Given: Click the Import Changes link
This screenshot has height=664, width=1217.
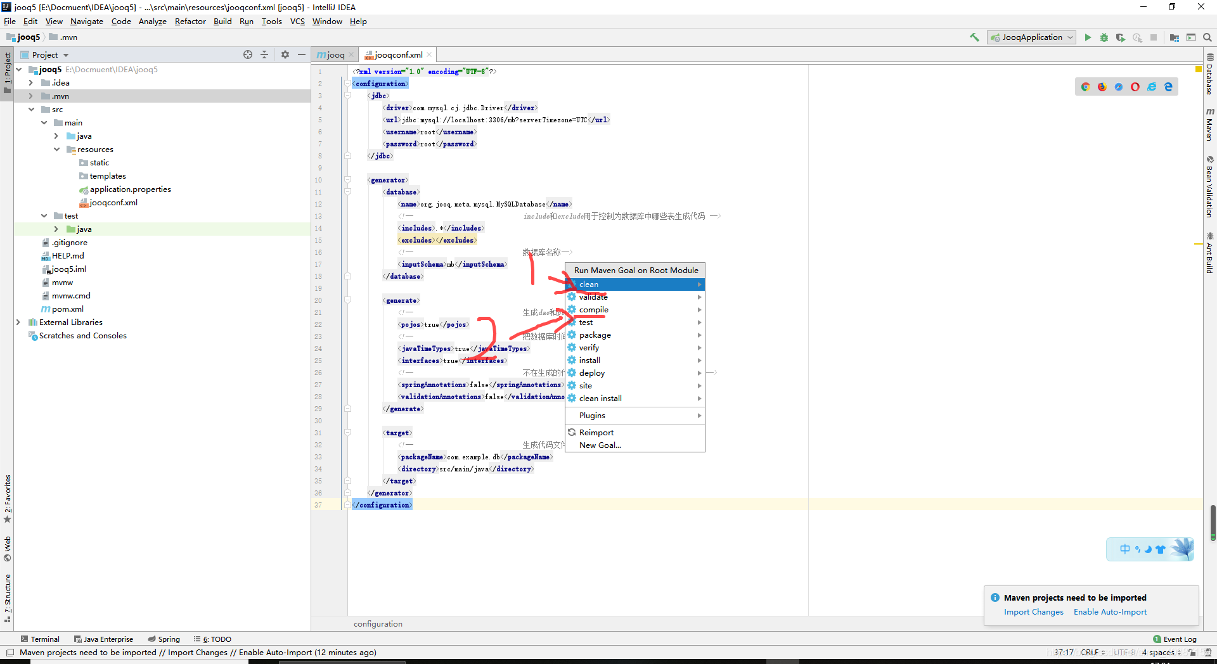Looking at the screenshot, I should coord(1034,612).
